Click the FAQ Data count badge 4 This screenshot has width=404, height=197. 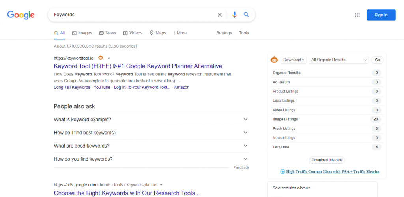pyautogui.click(x=376, y=147)
